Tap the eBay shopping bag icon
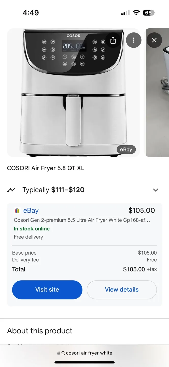169x367 pixels. (17, 210)
